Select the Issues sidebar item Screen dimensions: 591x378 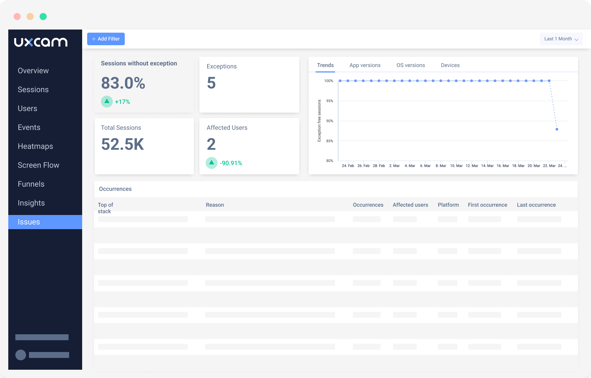click(29, 222)
